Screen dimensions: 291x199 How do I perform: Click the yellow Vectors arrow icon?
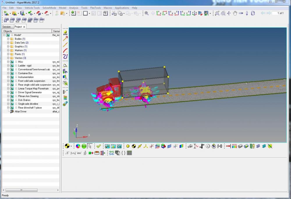coord(140,146)
